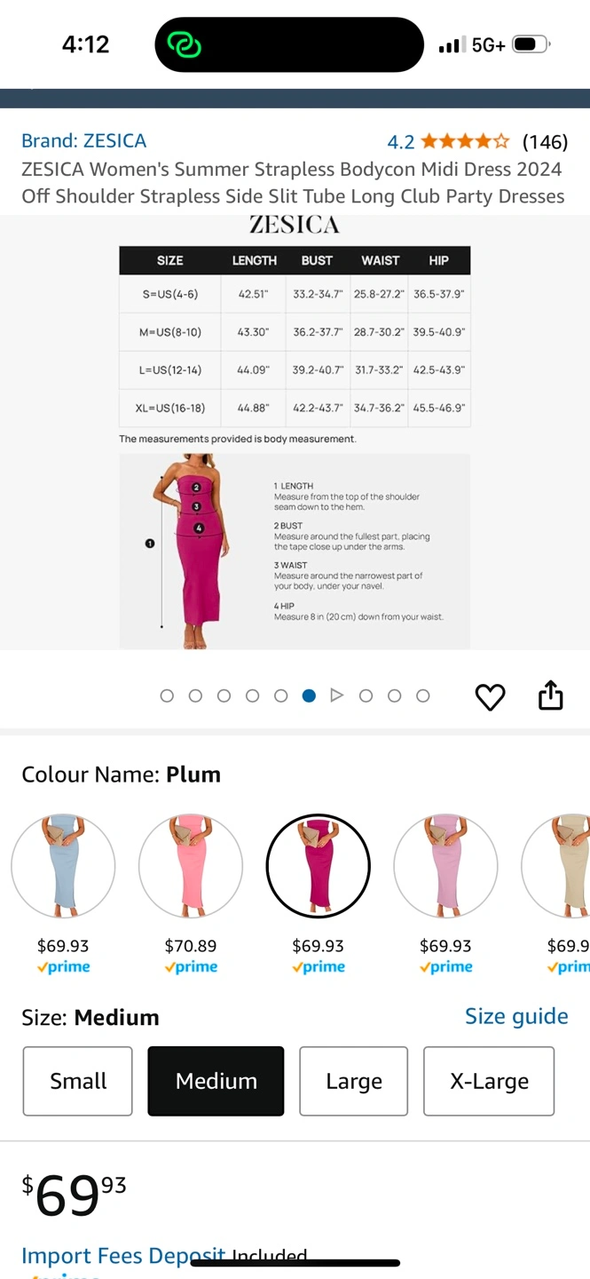
Task: Tap the size chart product image
Action: coord(295,432)
